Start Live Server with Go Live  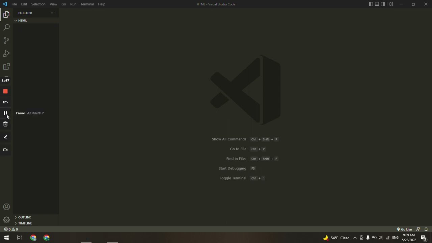point(404,230)
